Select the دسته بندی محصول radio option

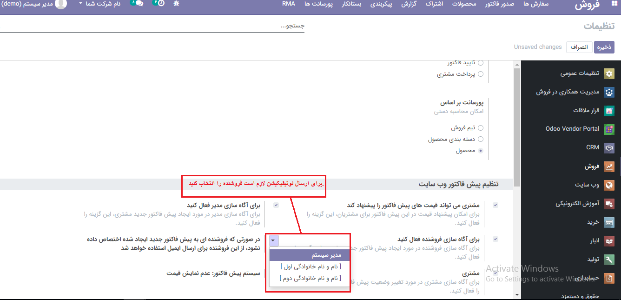click(481, 139)
